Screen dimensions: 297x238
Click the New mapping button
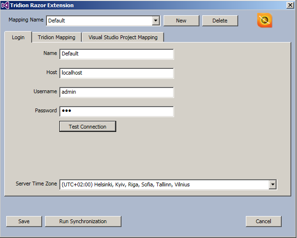pyautogui.click(x=181, y=21)
